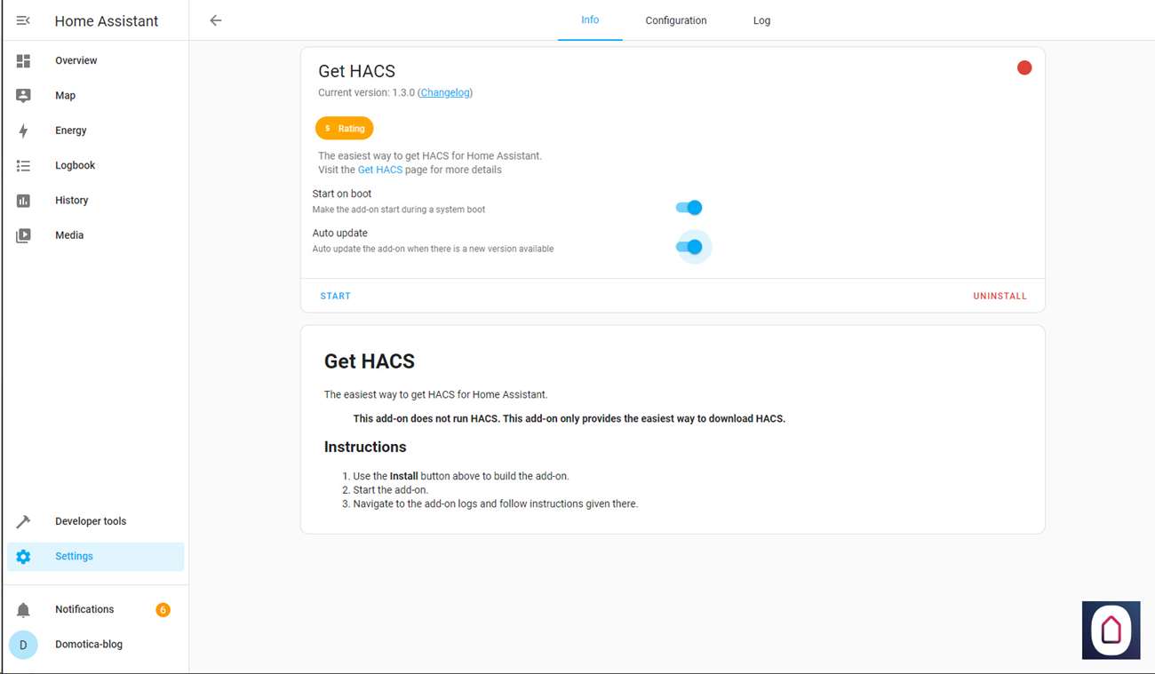Open Energy via the lightning bolt icon

point(23,131)
